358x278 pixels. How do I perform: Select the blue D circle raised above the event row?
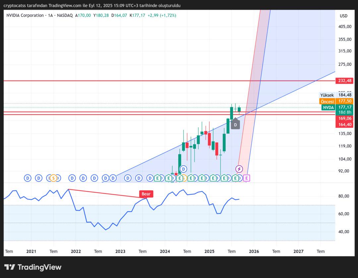coord(183,169)
